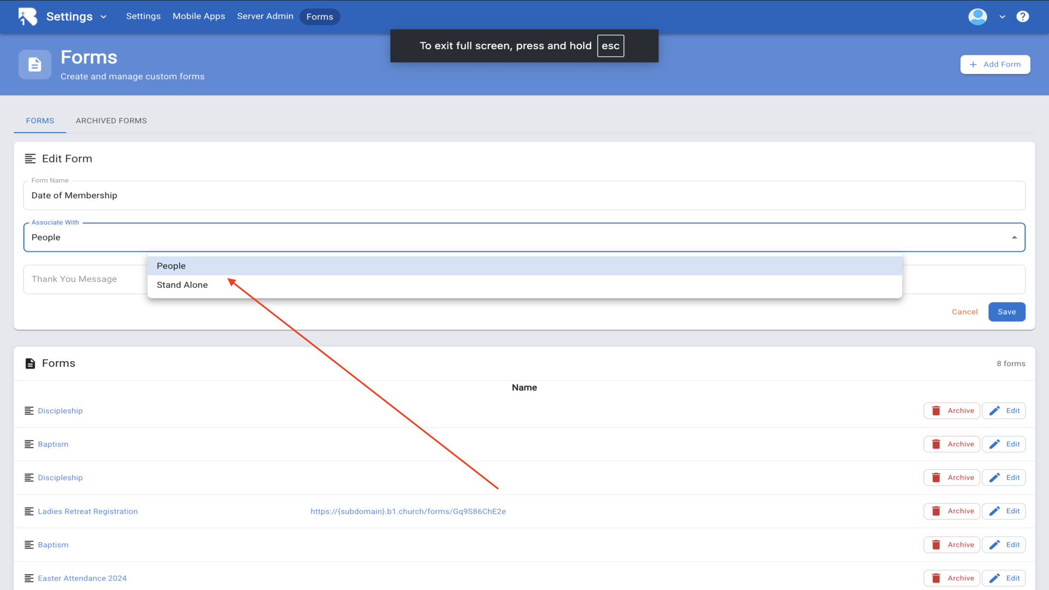Click the list icon beside Easter Attendance 2024
Image resolution: width=1049 pixels, height=590 pixels.
click(x=29, y=578)
